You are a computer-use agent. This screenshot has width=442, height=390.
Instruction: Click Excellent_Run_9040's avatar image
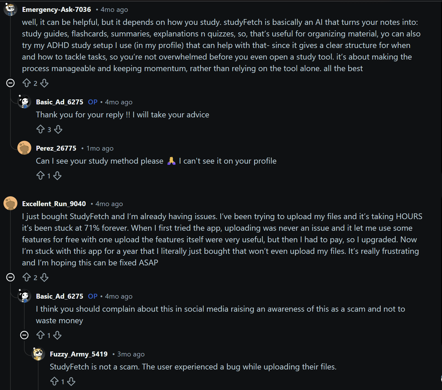pyautogui.click(x=10, y=204)
